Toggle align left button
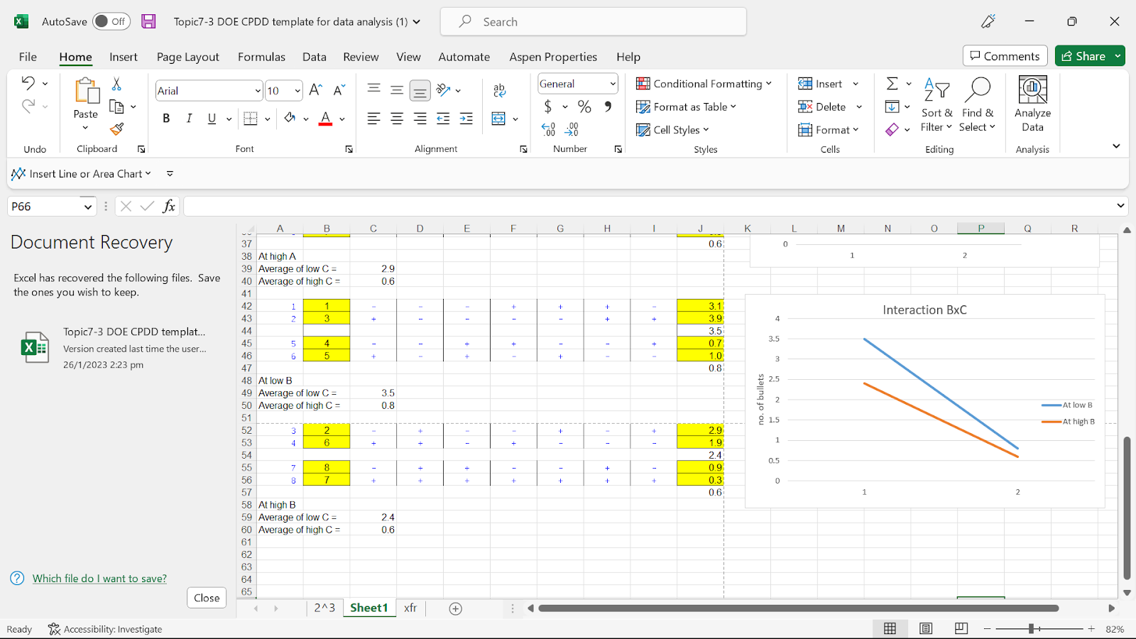Screen dimensions: 1136x639 373,119
